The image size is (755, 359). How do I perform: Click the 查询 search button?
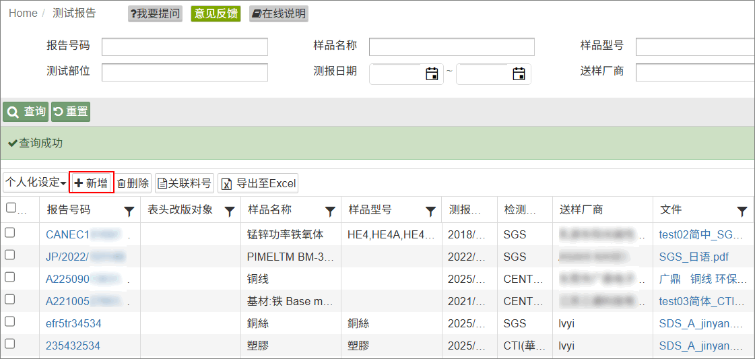26,112
